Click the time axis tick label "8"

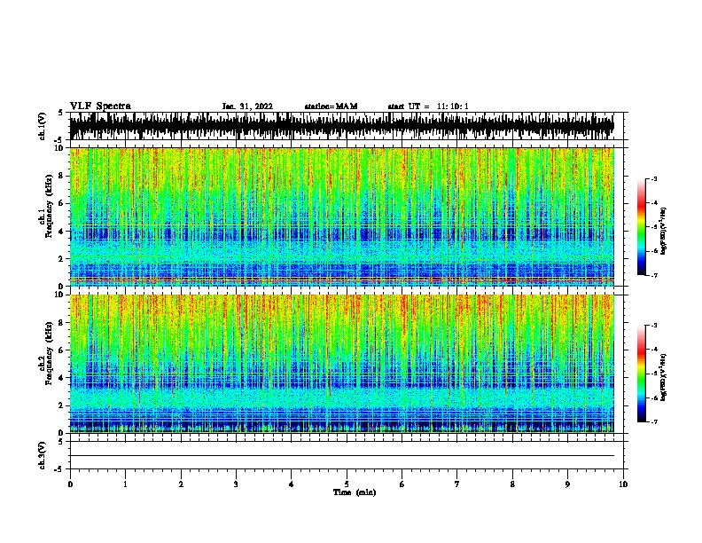click(x=512, y=484)
